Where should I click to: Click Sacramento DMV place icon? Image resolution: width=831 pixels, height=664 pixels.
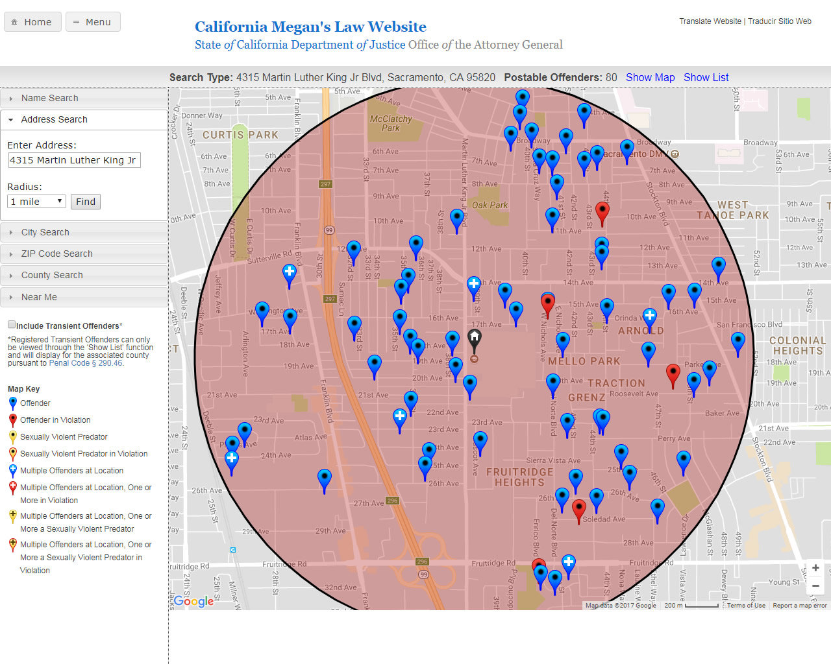tap(675, 154)
